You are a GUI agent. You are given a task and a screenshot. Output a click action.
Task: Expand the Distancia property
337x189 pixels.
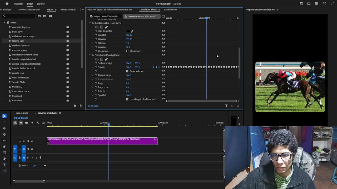click(x=92, y=43)
